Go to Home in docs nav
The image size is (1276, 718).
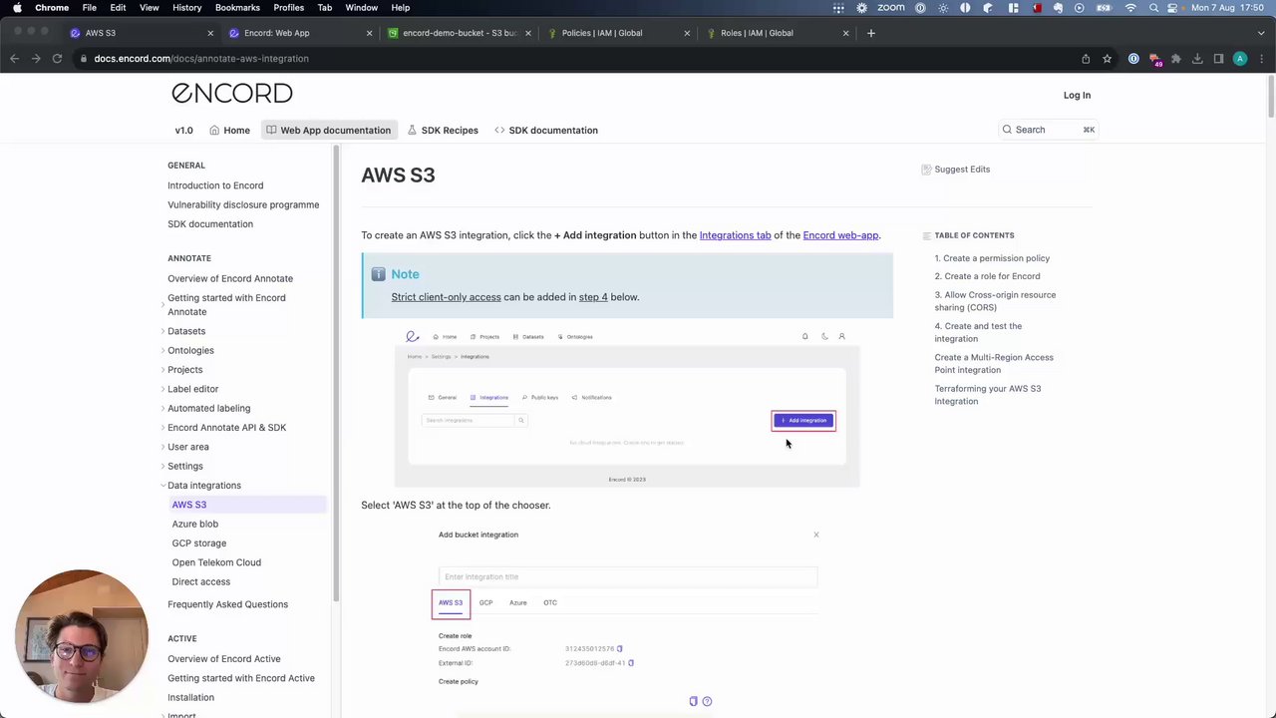pos(229,130)
